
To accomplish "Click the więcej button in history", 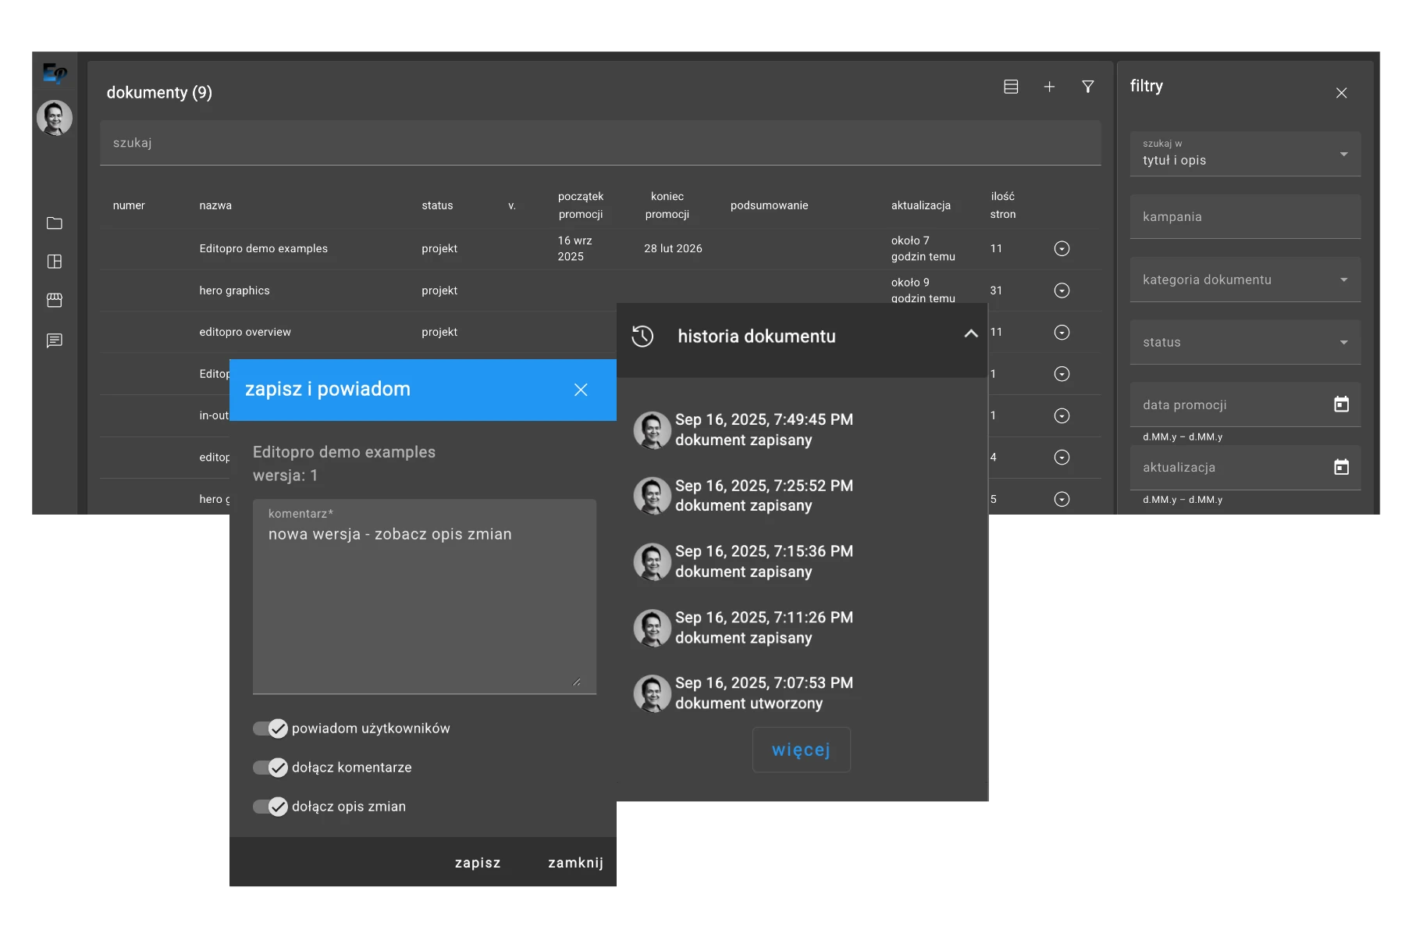I will pyautogui.click(x=801, y=750).
